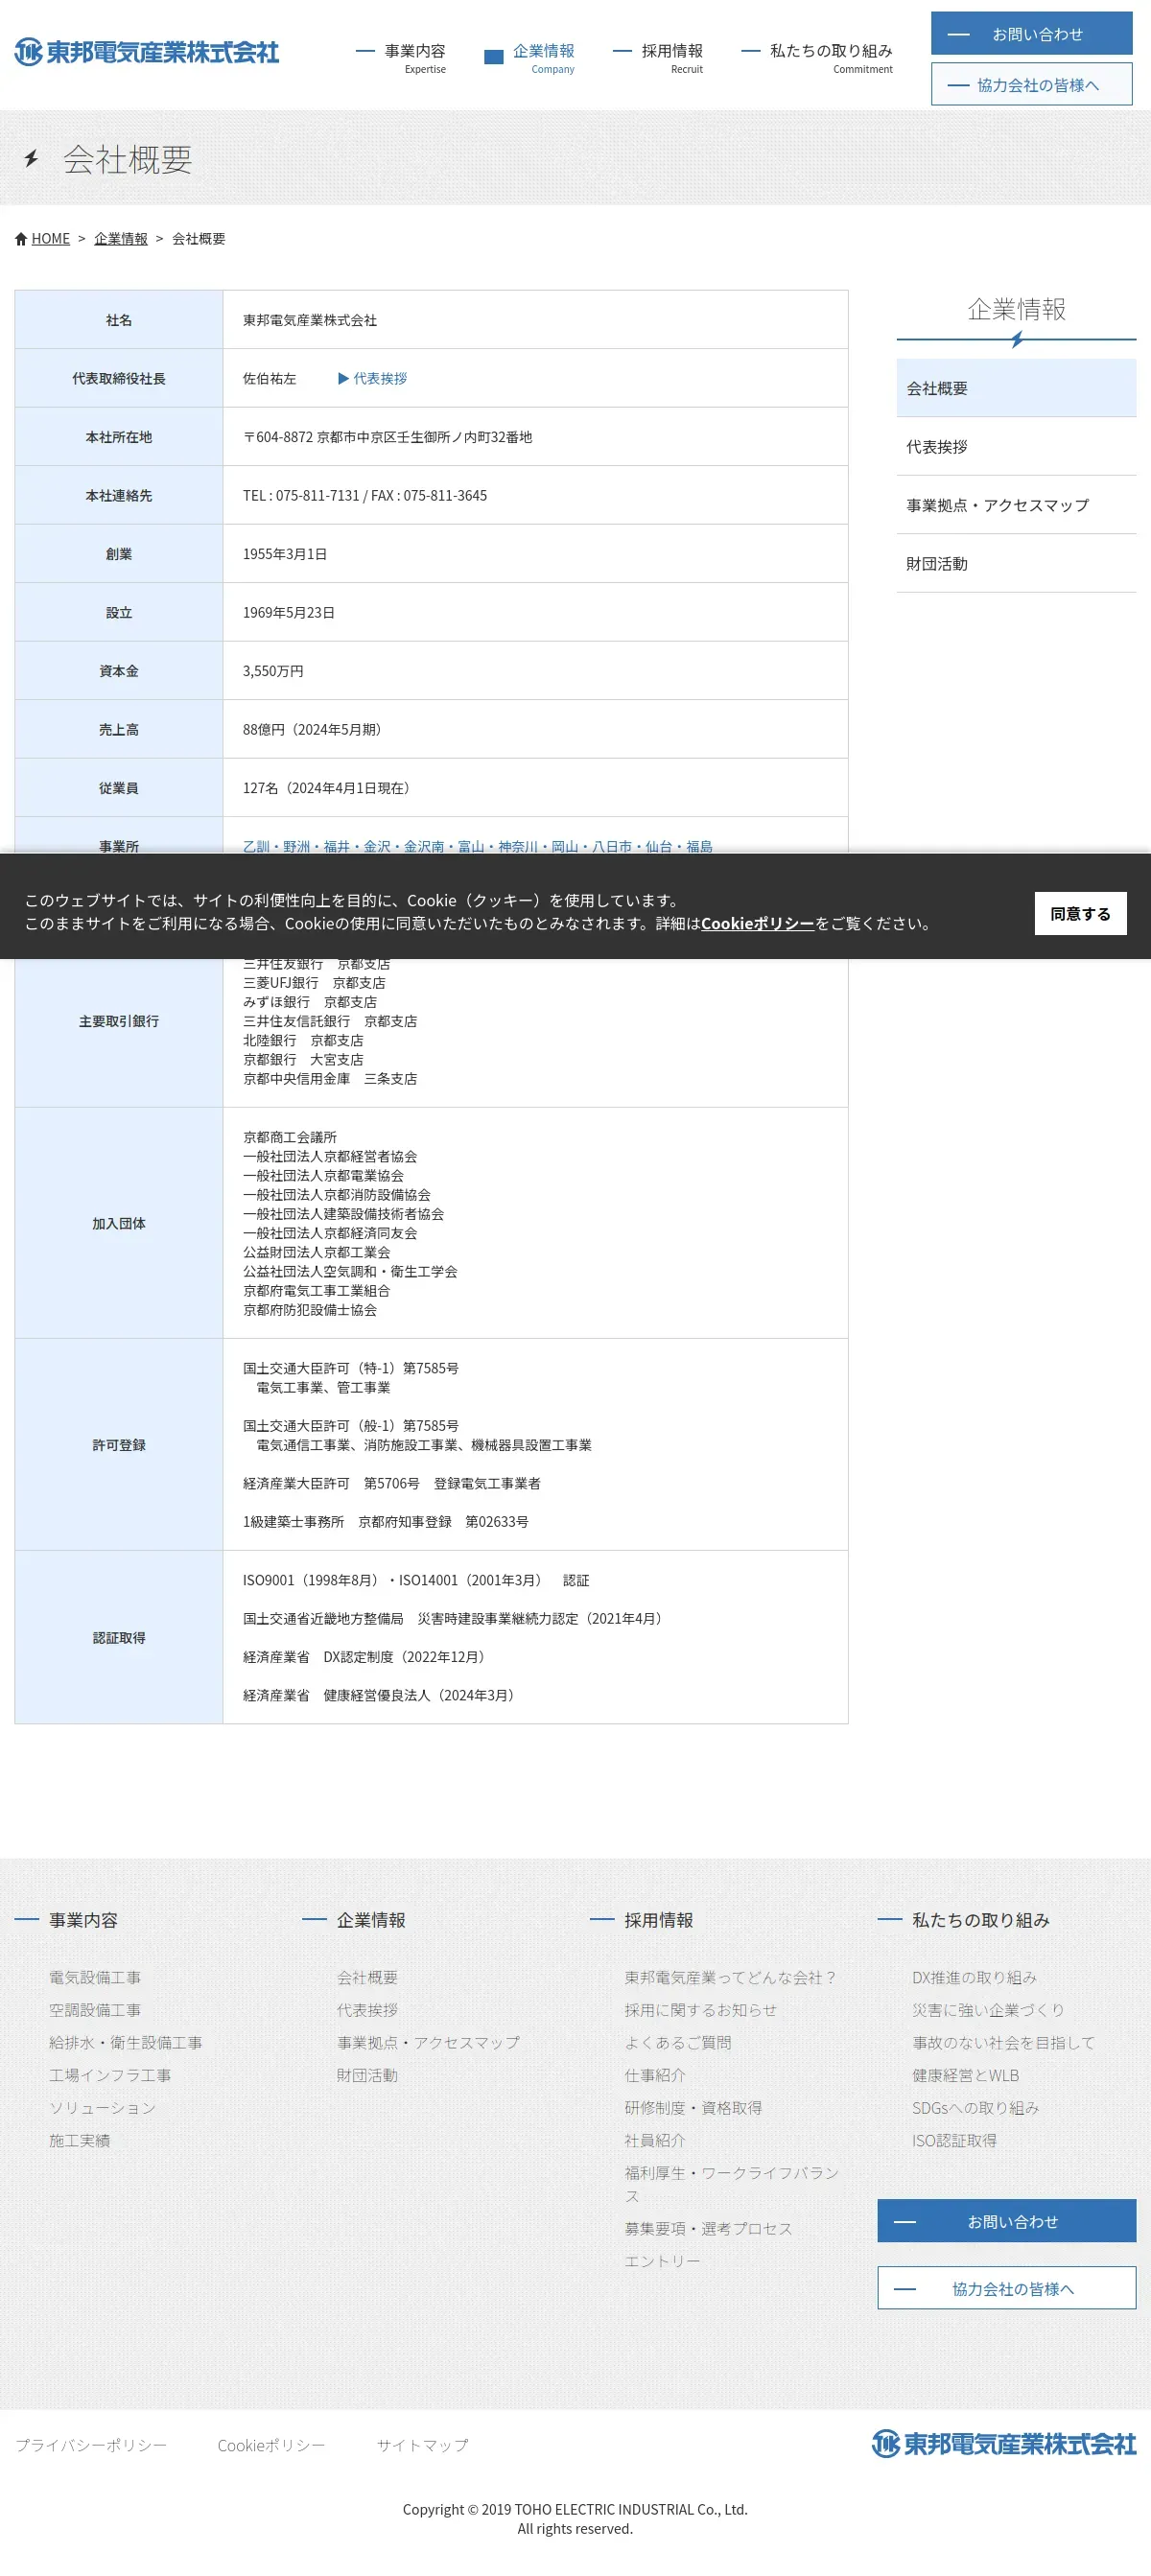Open footer 代表挨拶 link
This screenshot has height=2576, width=1151.
pos(367,2010)
